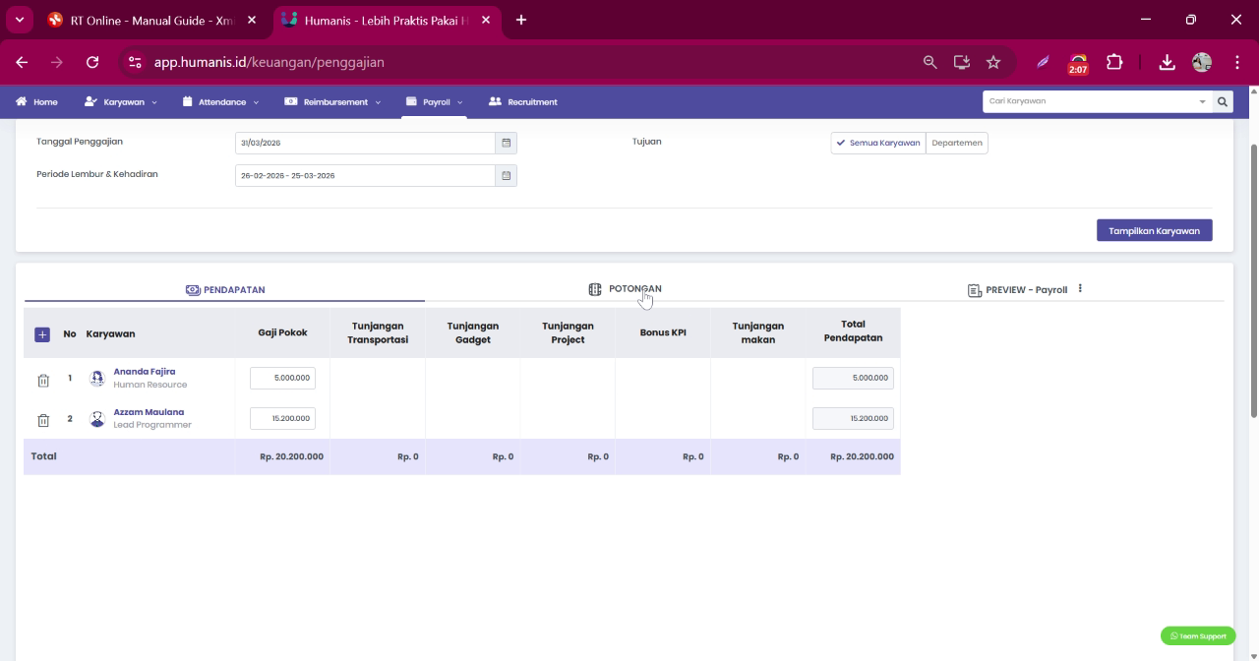Open calendar for Tanggal Penggajian
Screen dimensions: 1259x661
tap(506, 143)
